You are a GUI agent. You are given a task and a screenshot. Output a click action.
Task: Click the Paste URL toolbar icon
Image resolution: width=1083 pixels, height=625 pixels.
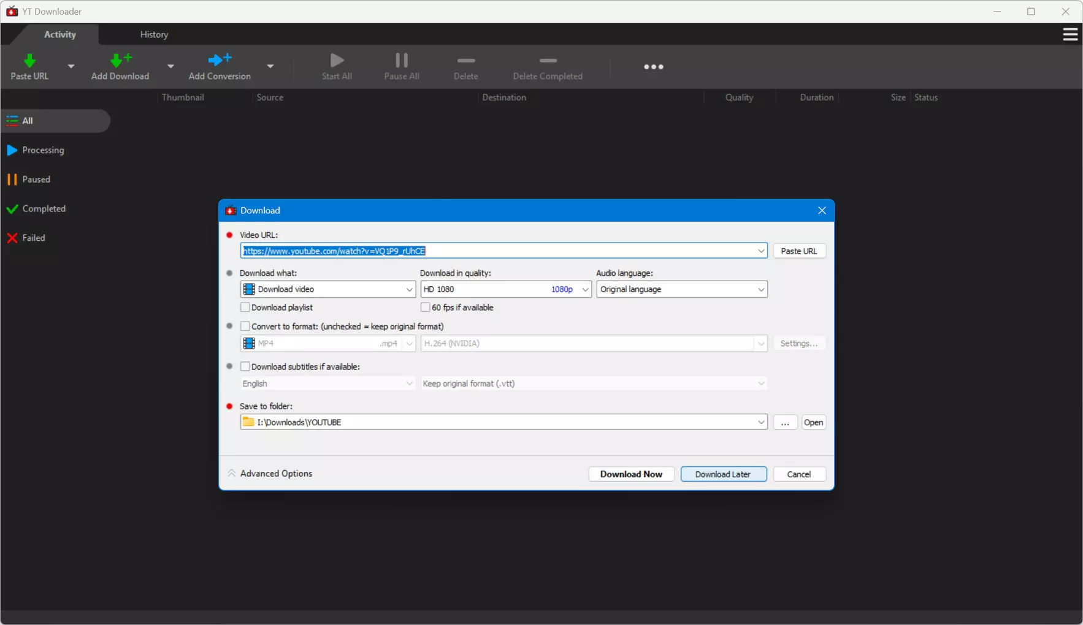click(x=29, y=61)
